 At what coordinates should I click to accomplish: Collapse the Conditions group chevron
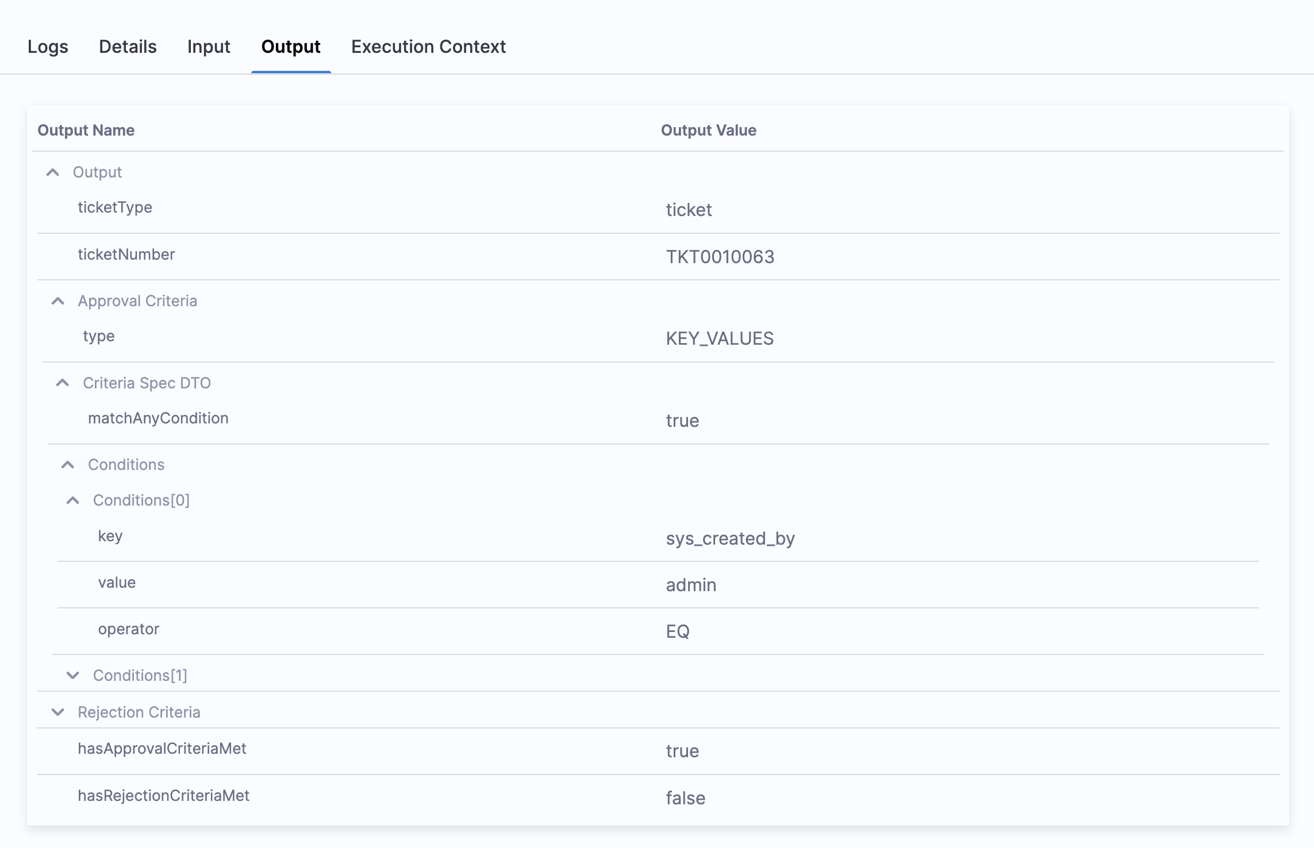click(x=68, y=465)
